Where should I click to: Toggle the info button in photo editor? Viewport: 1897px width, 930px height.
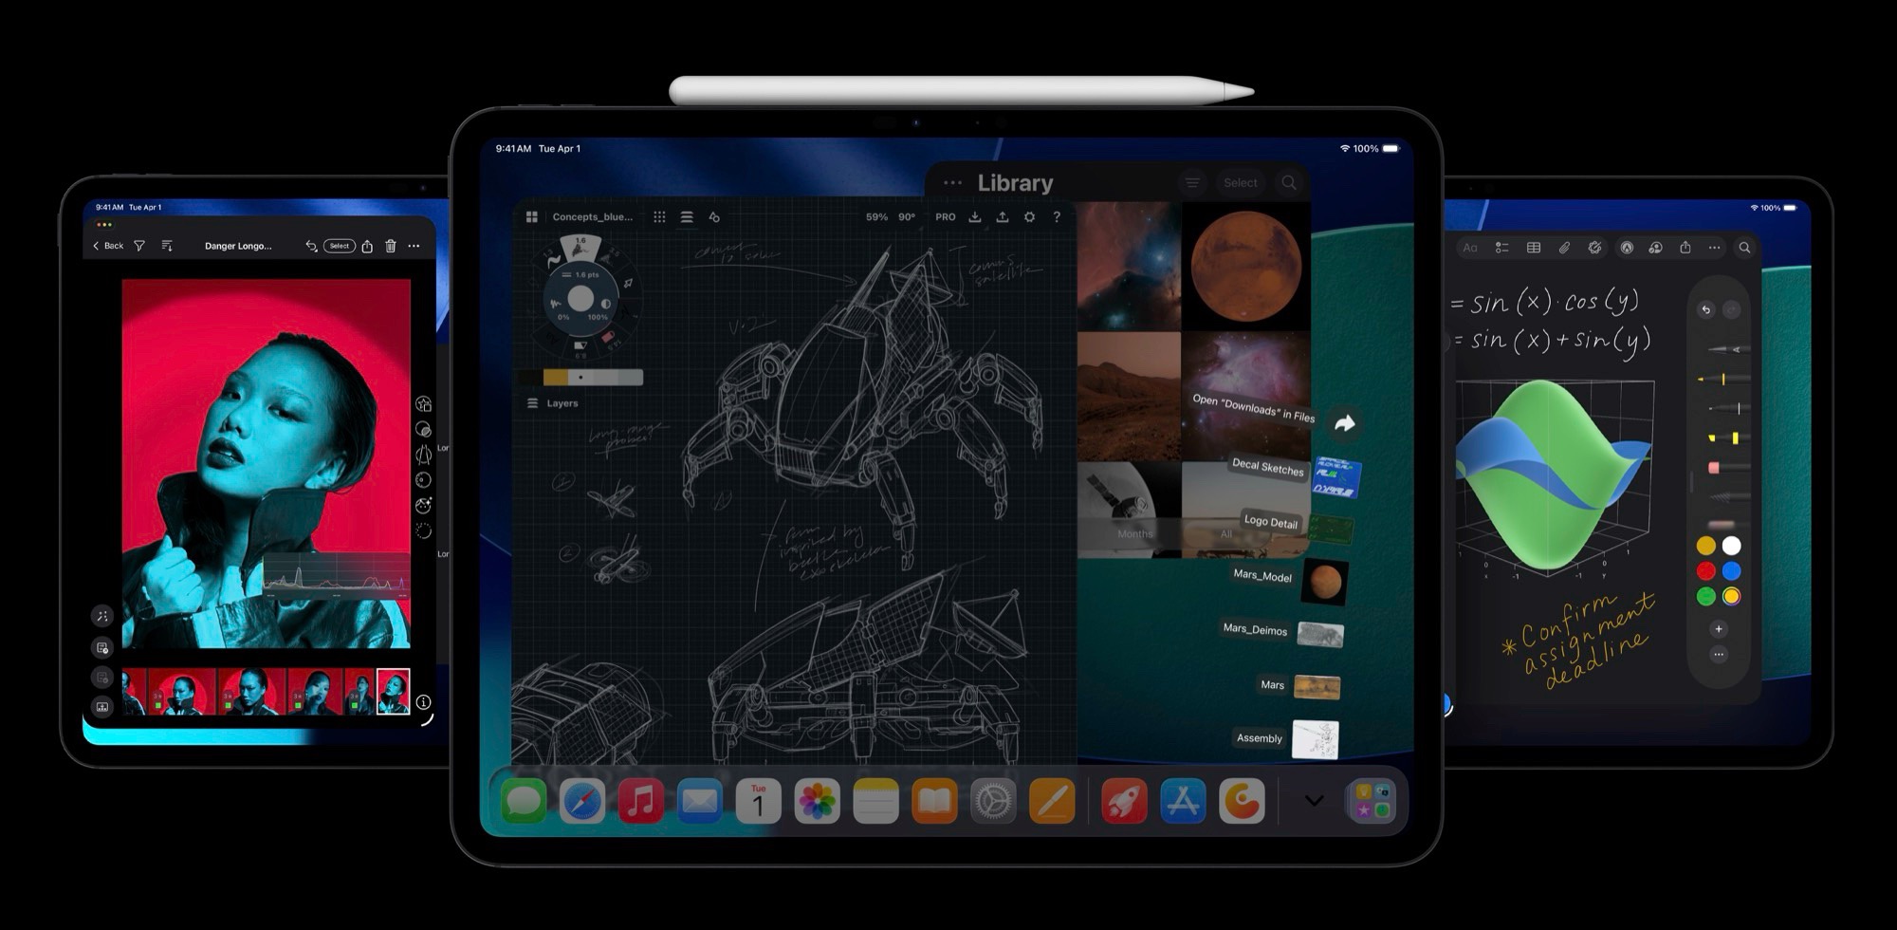[x=423, y=702]
